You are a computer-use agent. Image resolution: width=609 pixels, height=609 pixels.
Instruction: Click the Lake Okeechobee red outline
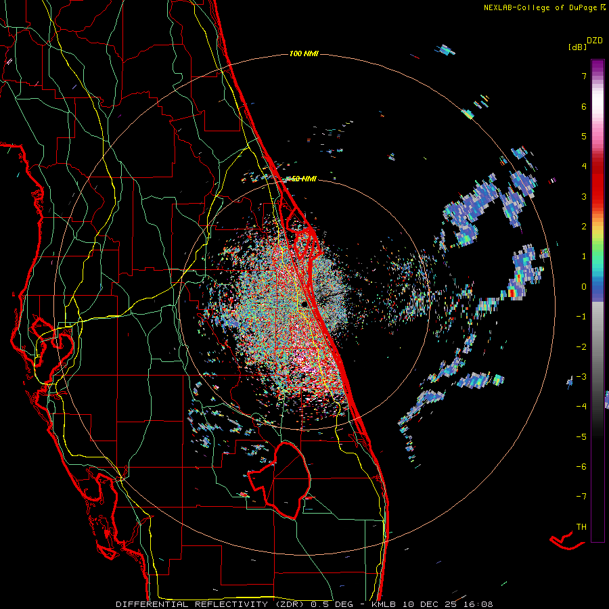(x=279, y=480)
